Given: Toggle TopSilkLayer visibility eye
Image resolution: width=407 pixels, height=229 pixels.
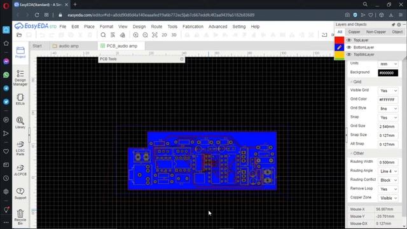Looking at the screenshot, I should (349, 55).
